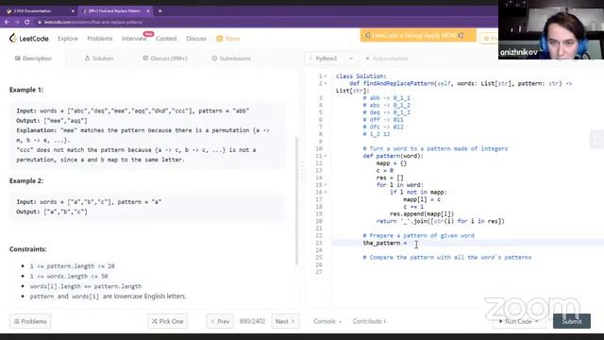This screenshot has height=340, width=604.
Task: Click the 'return' join statement line
Action: (441, 221)
